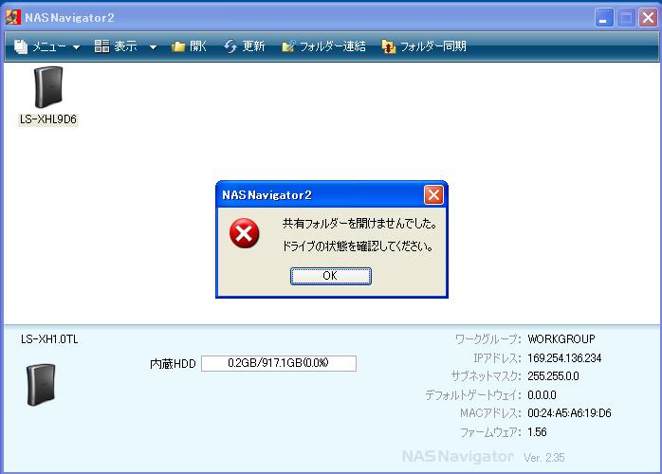Viewport: 662px width, 474px height.
Task: Click the 内蔵HDD usage bar
Action: coord(279,363)
